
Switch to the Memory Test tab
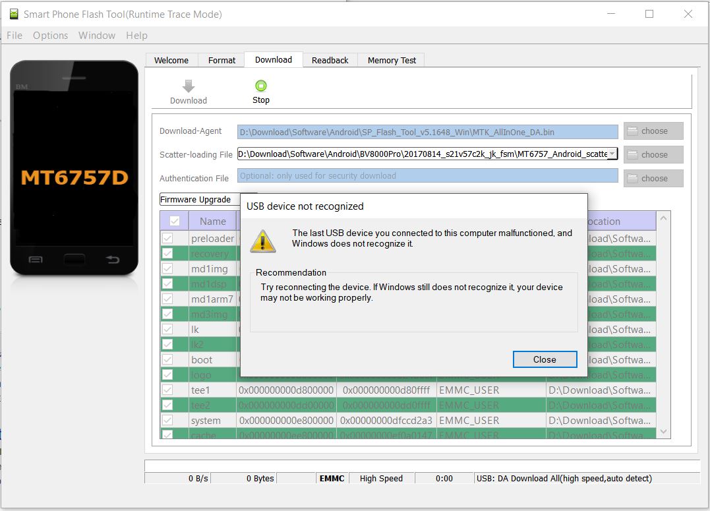click(x=392, y=60)
